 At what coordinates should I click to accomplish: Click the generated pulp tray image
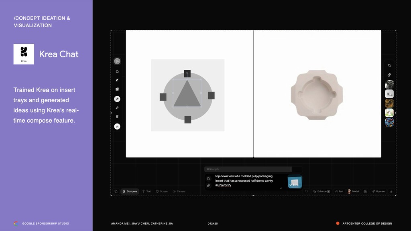coord(317,95)
